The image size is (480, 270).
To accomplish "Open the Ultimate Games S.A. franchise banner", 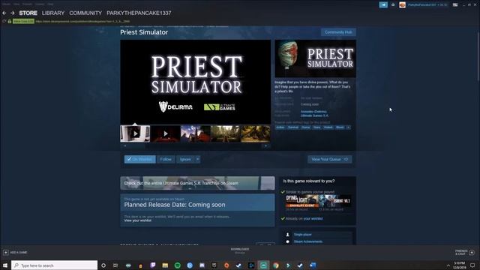I will (197, 183).
